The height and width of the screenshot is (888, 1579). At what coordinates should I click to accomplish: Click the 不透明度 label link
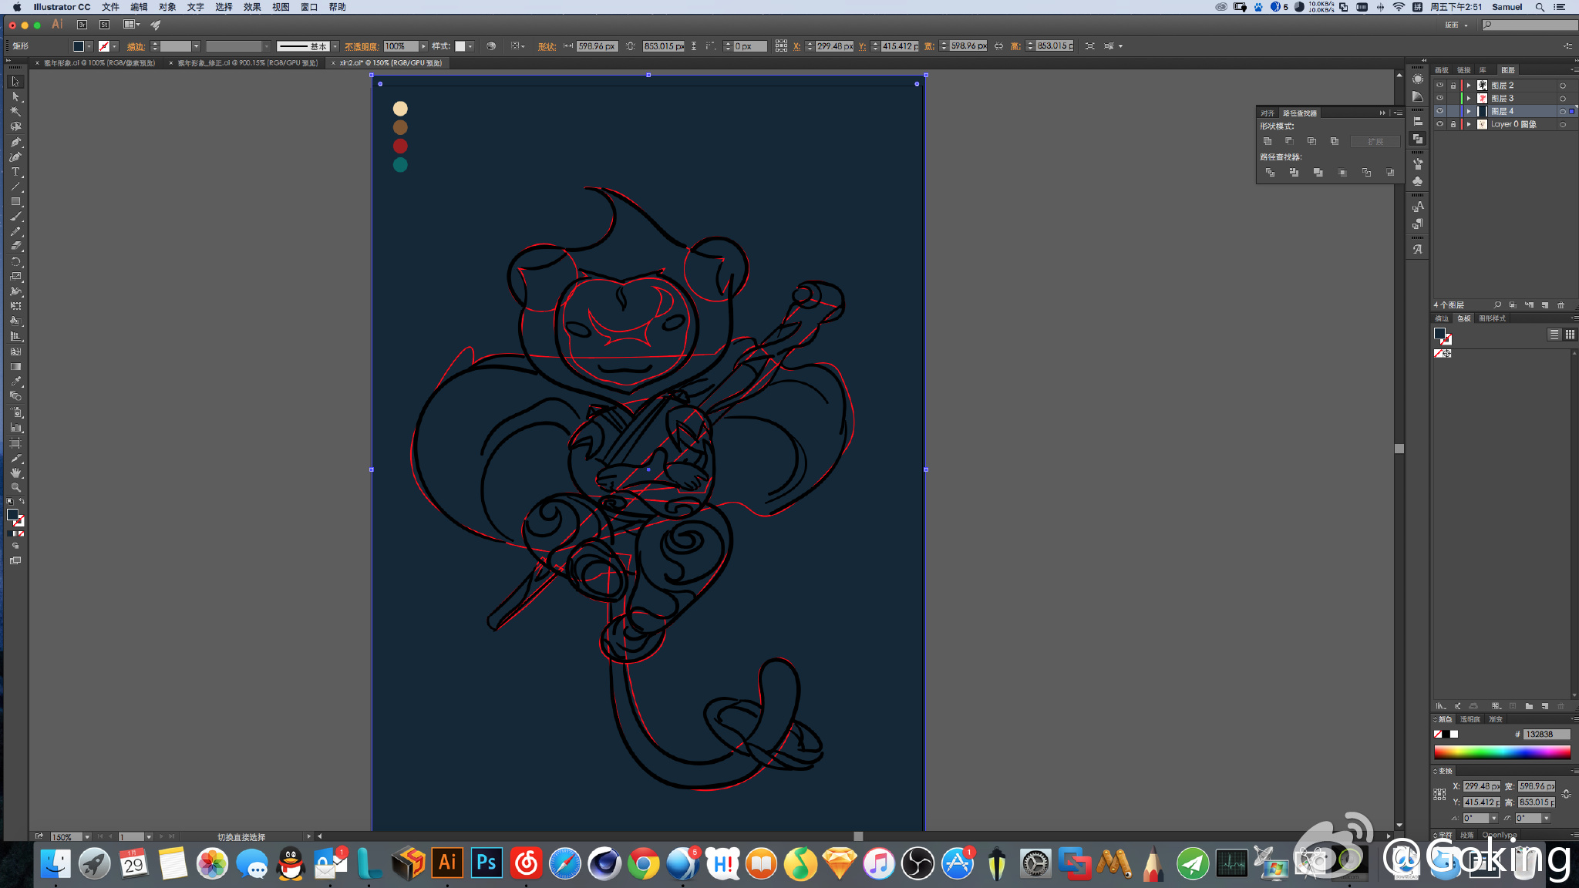point(362,46)
